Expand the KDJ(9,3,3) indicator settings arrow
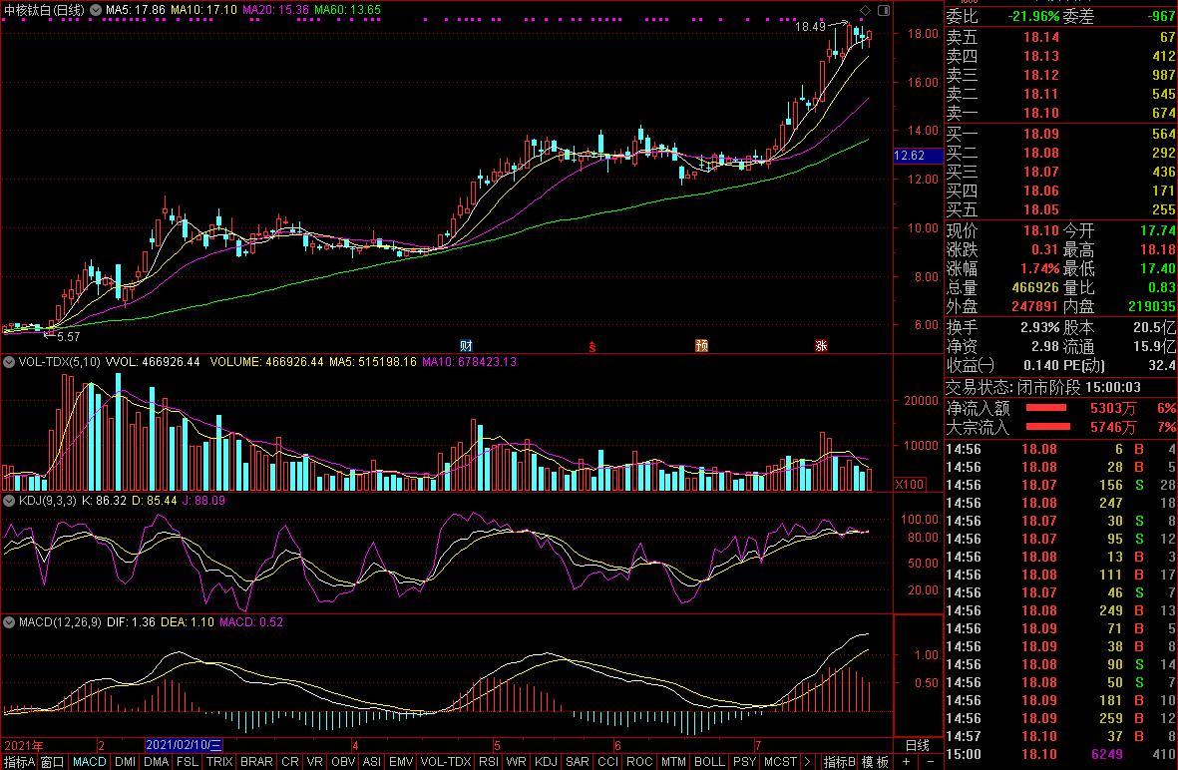The height and width of the screenshot is (770, 1178). pos(10,500)
